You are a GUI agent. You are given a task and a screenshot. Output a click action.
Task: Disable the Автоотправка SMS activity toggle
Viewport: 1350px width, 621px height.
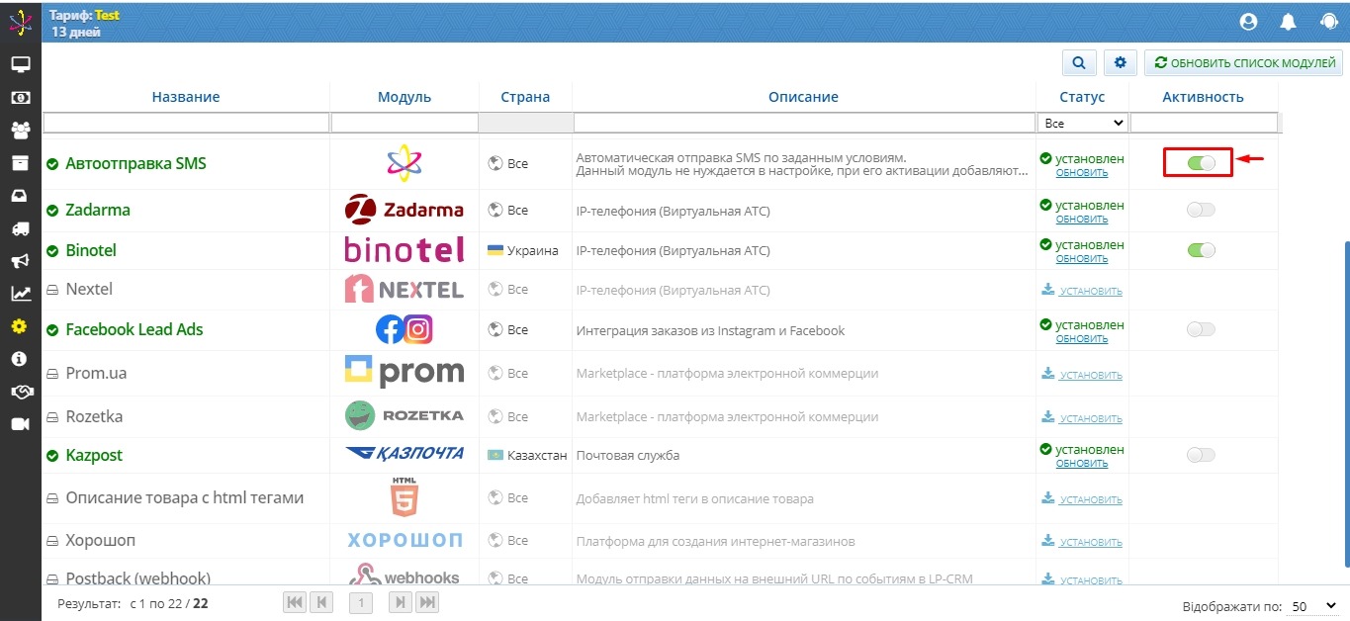[x=1201, y=163]
